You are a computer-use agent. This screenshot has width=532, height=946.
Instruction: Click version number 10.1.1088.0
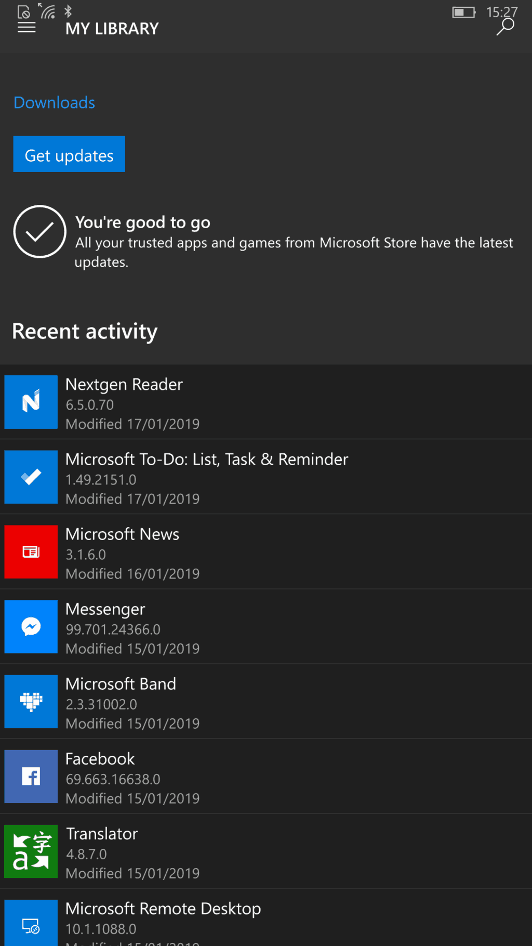(x=101, y=929)
